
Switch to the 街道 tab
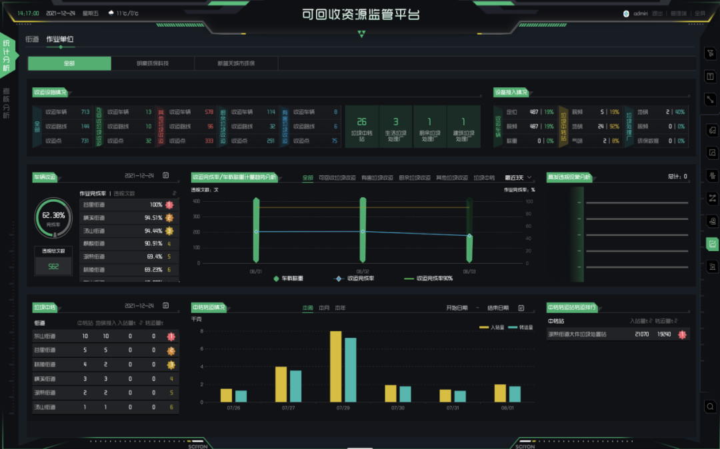click(32, 39)
